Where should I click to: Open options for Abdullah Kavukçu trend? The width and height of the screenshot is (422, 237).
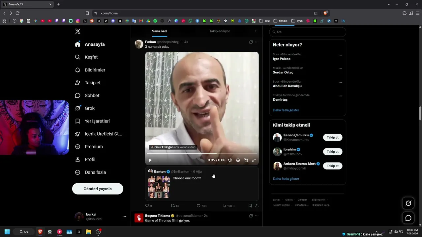click(x=340, y=82)
